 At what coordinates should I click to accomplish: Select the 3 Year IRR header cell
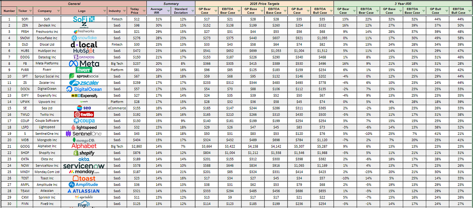(403, 4)
